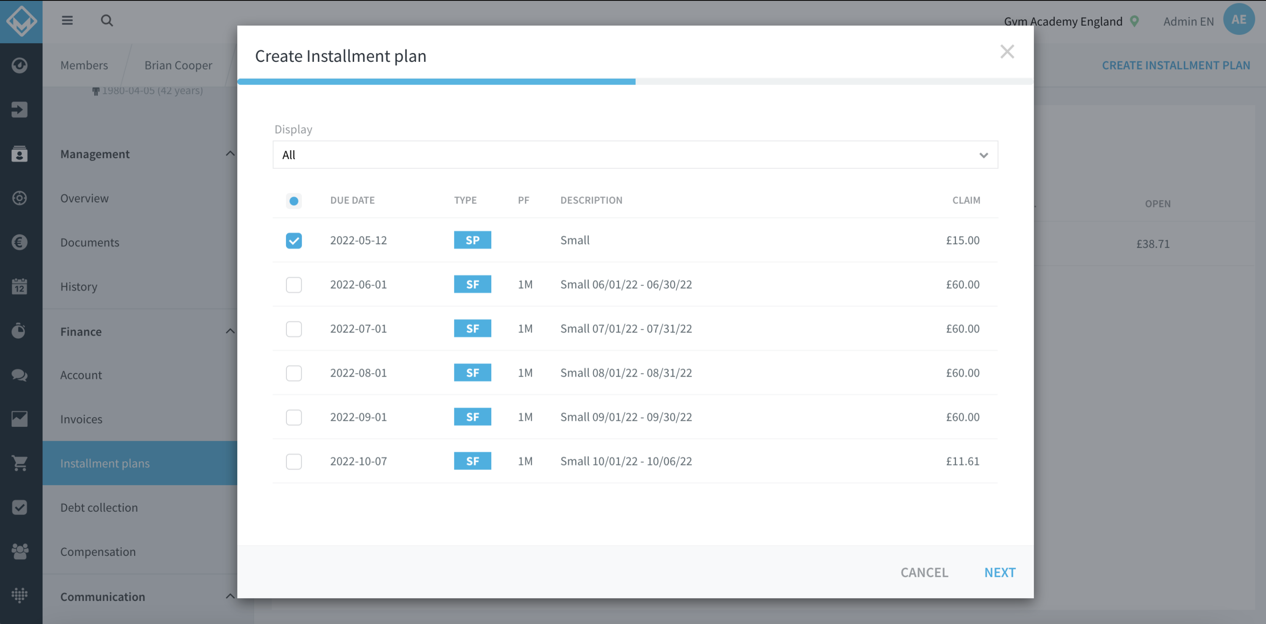Open the checkmark tasks icon in sidebar
The image size is (1266, 624).
coord(20,507)
